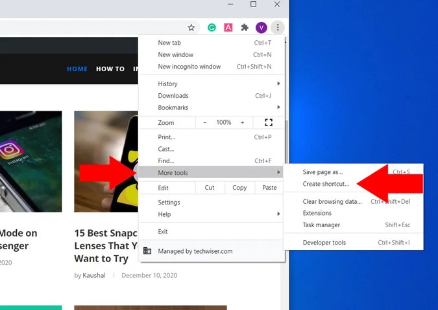
Task: Click the 100% zoom value
Action: 223,122
